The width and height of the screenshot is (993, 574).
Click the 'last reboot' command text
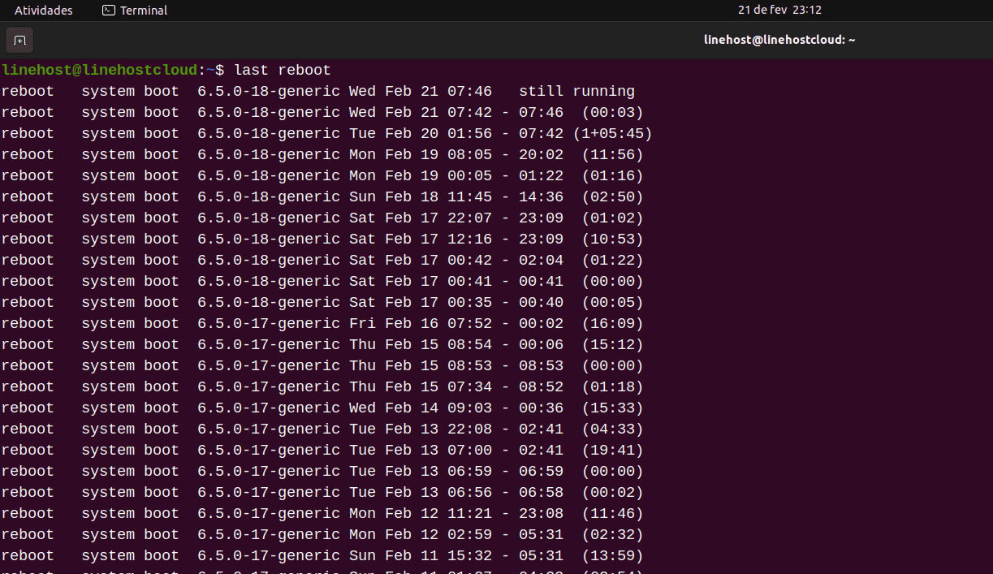pyautogui.click(x=283, y=71)
